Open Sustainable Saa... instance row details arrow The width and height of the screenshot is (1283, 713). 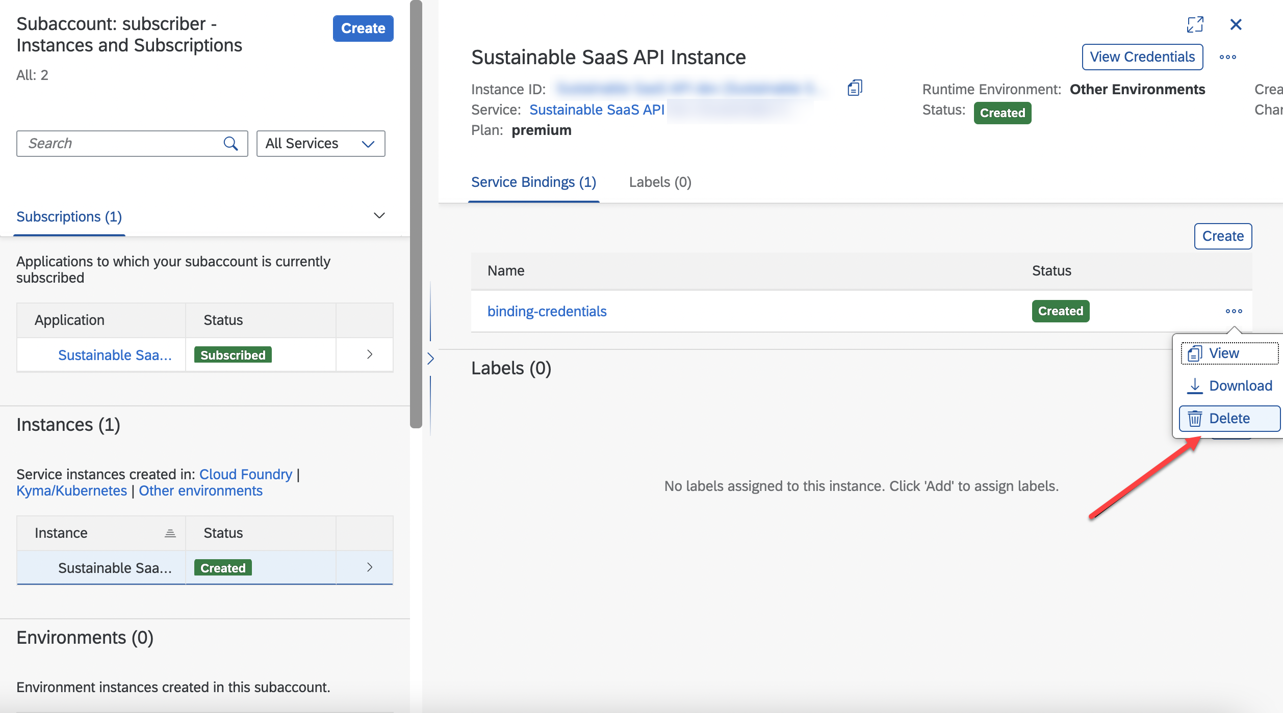[370, 567]
